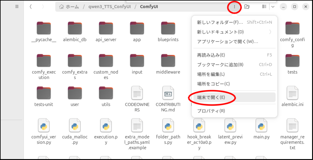Expand the view options dropdown arrow
The width and height of the screenshot is (313, 160).
coord(273,7)
